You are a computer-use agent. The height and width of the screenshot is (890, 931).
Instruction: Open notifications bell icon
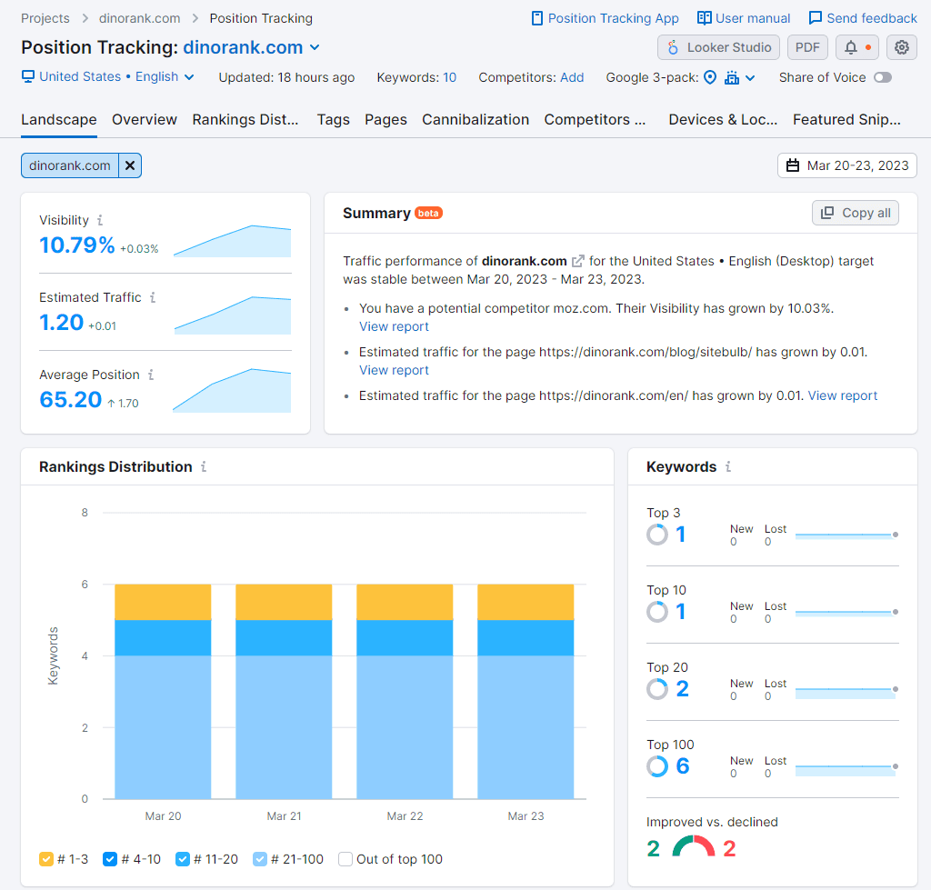pos(851,47)
